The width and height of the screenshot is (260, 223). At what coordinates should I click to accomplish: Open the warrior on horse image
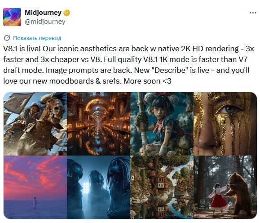tap(35, 124)
